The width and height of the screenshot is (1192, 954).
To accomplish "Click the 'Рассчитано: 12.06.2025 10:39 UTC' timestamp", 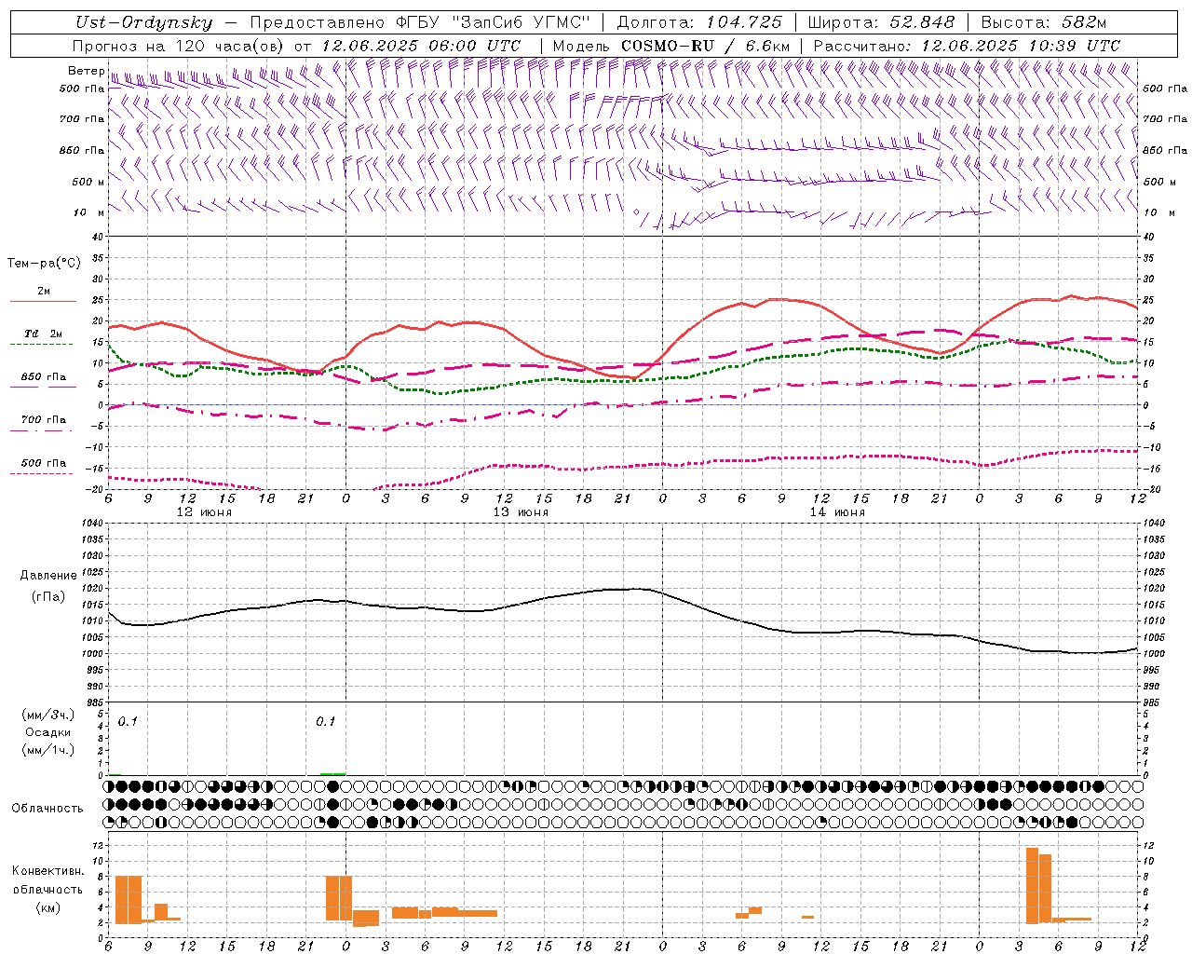I will pyautogui.click(x=967, y=46).
